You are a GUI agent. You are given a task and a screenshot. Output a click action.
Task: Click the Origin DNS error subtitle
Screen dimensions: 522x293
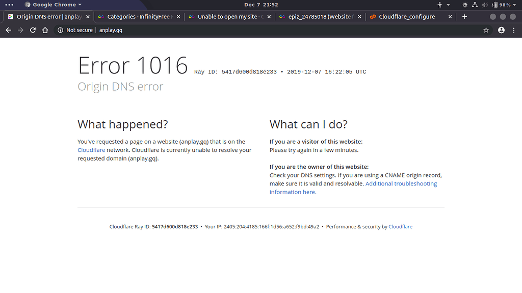point(120,87)
